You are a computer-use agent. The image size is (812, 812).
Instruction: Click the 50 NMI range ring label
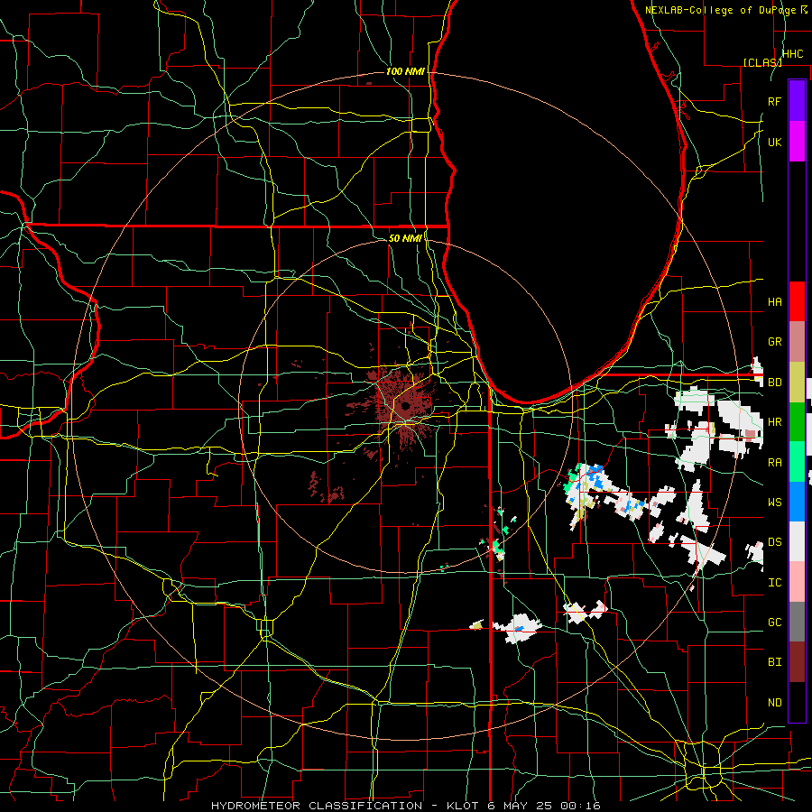pos(405,238)
